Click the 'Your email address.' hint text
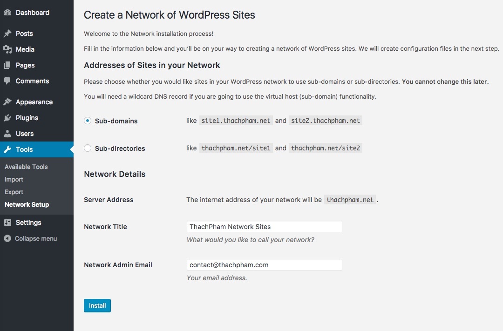Screen dimensions: 503x331 217,278
